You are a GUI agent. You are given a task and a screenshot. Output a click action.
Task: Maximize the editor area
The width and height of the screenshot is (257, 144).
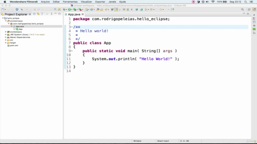248,14
